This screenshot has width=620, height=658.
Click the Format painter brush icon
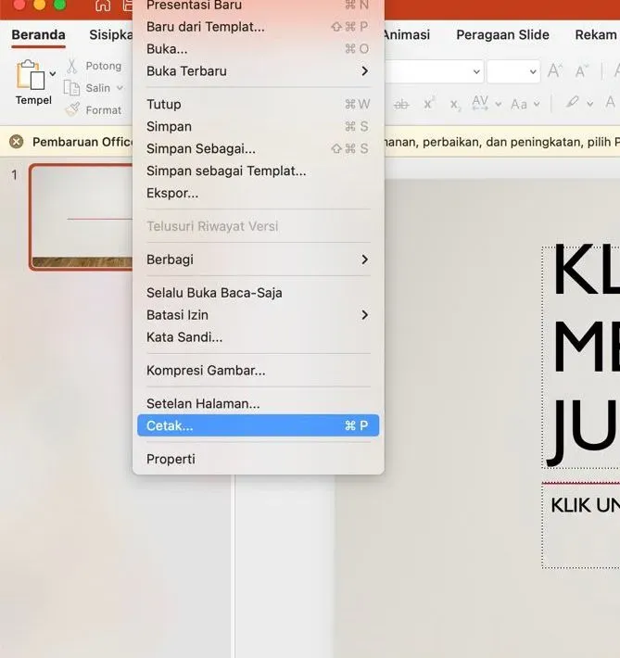pos(72,109)
